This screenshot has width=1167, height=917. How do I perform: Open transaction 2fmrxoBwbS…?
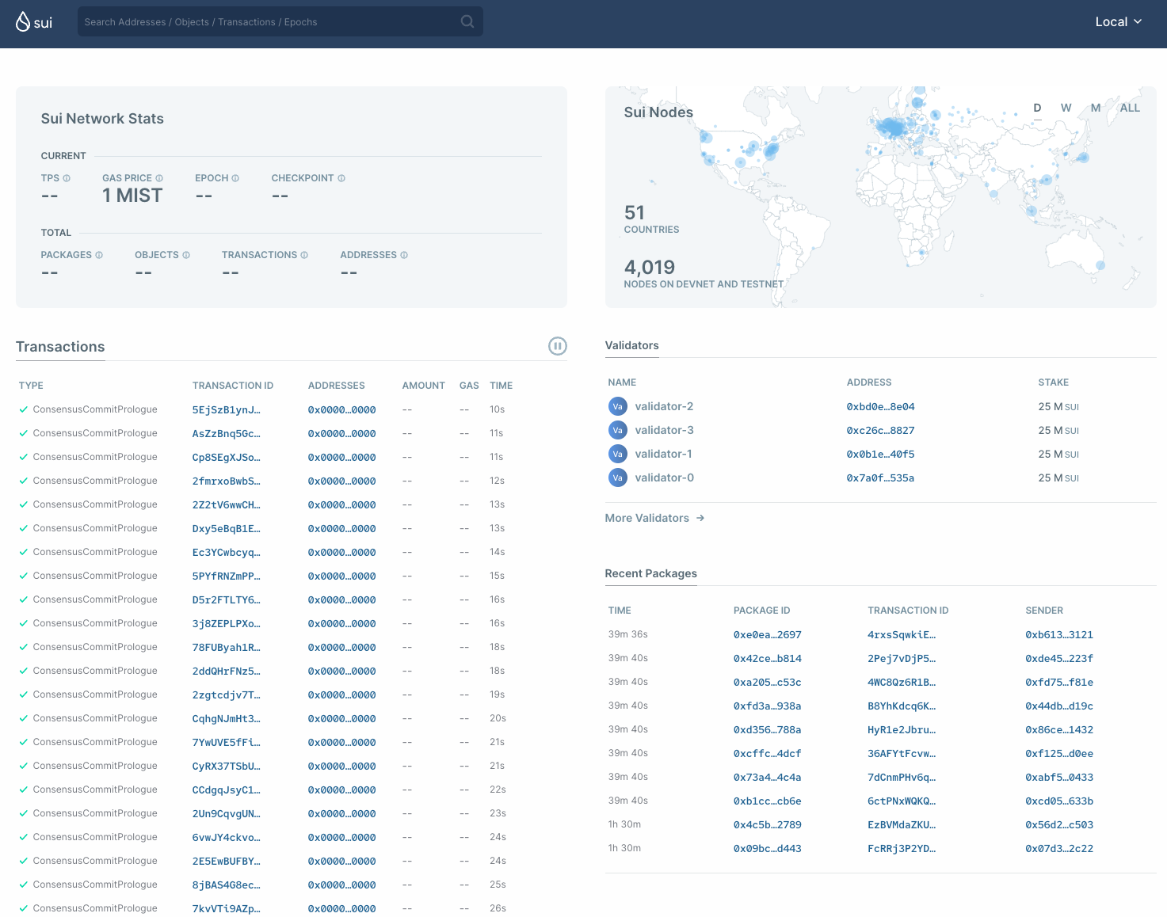pyautogui.click(x=227, y=481)
